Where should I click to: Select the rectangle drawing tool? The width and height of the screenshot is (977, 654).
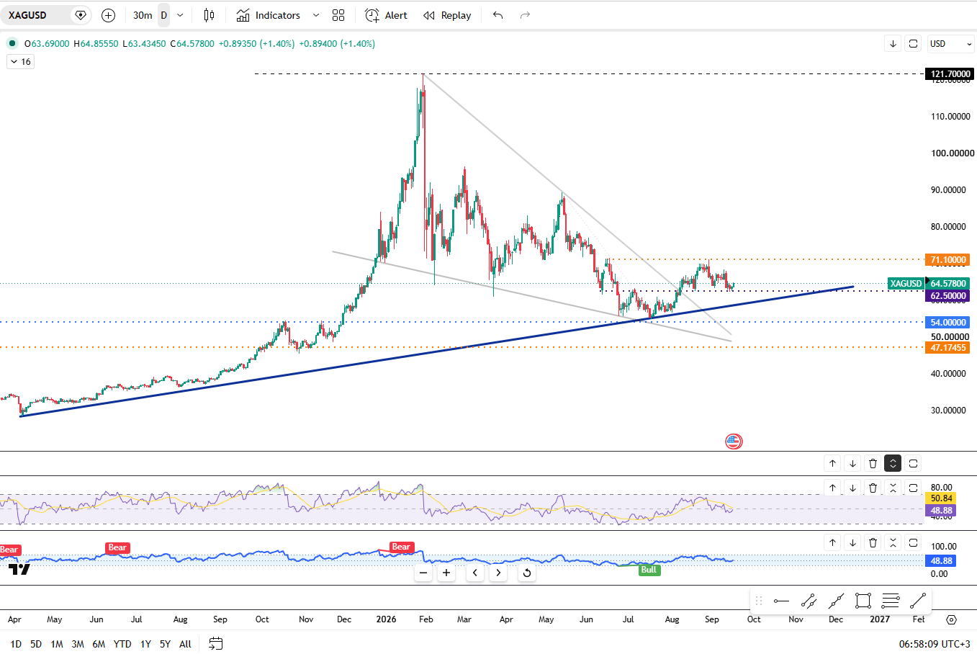tap(863, 601)
